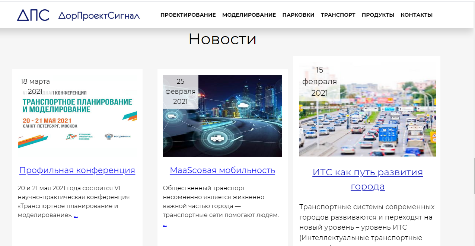Viewport: 475px width, 246px height.
Task: Open ИТС как путь развития города link
Action: coord(367,179)
